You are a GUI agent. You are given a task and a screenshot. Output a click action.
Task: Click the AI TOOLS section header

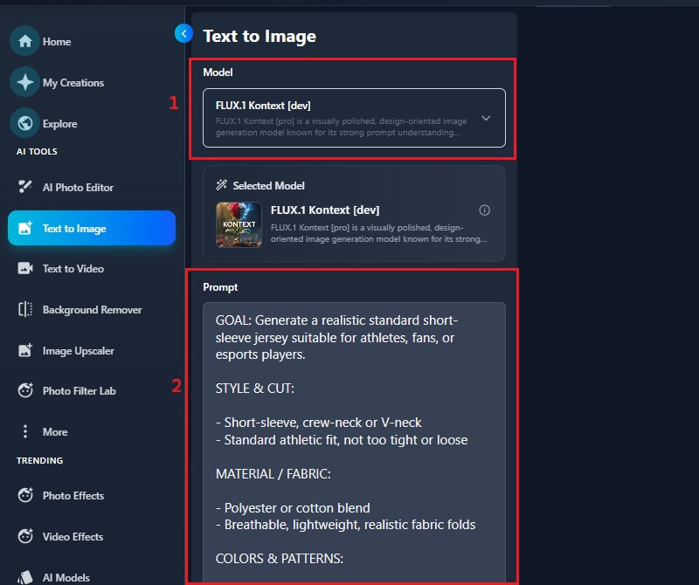coord(37,151)
